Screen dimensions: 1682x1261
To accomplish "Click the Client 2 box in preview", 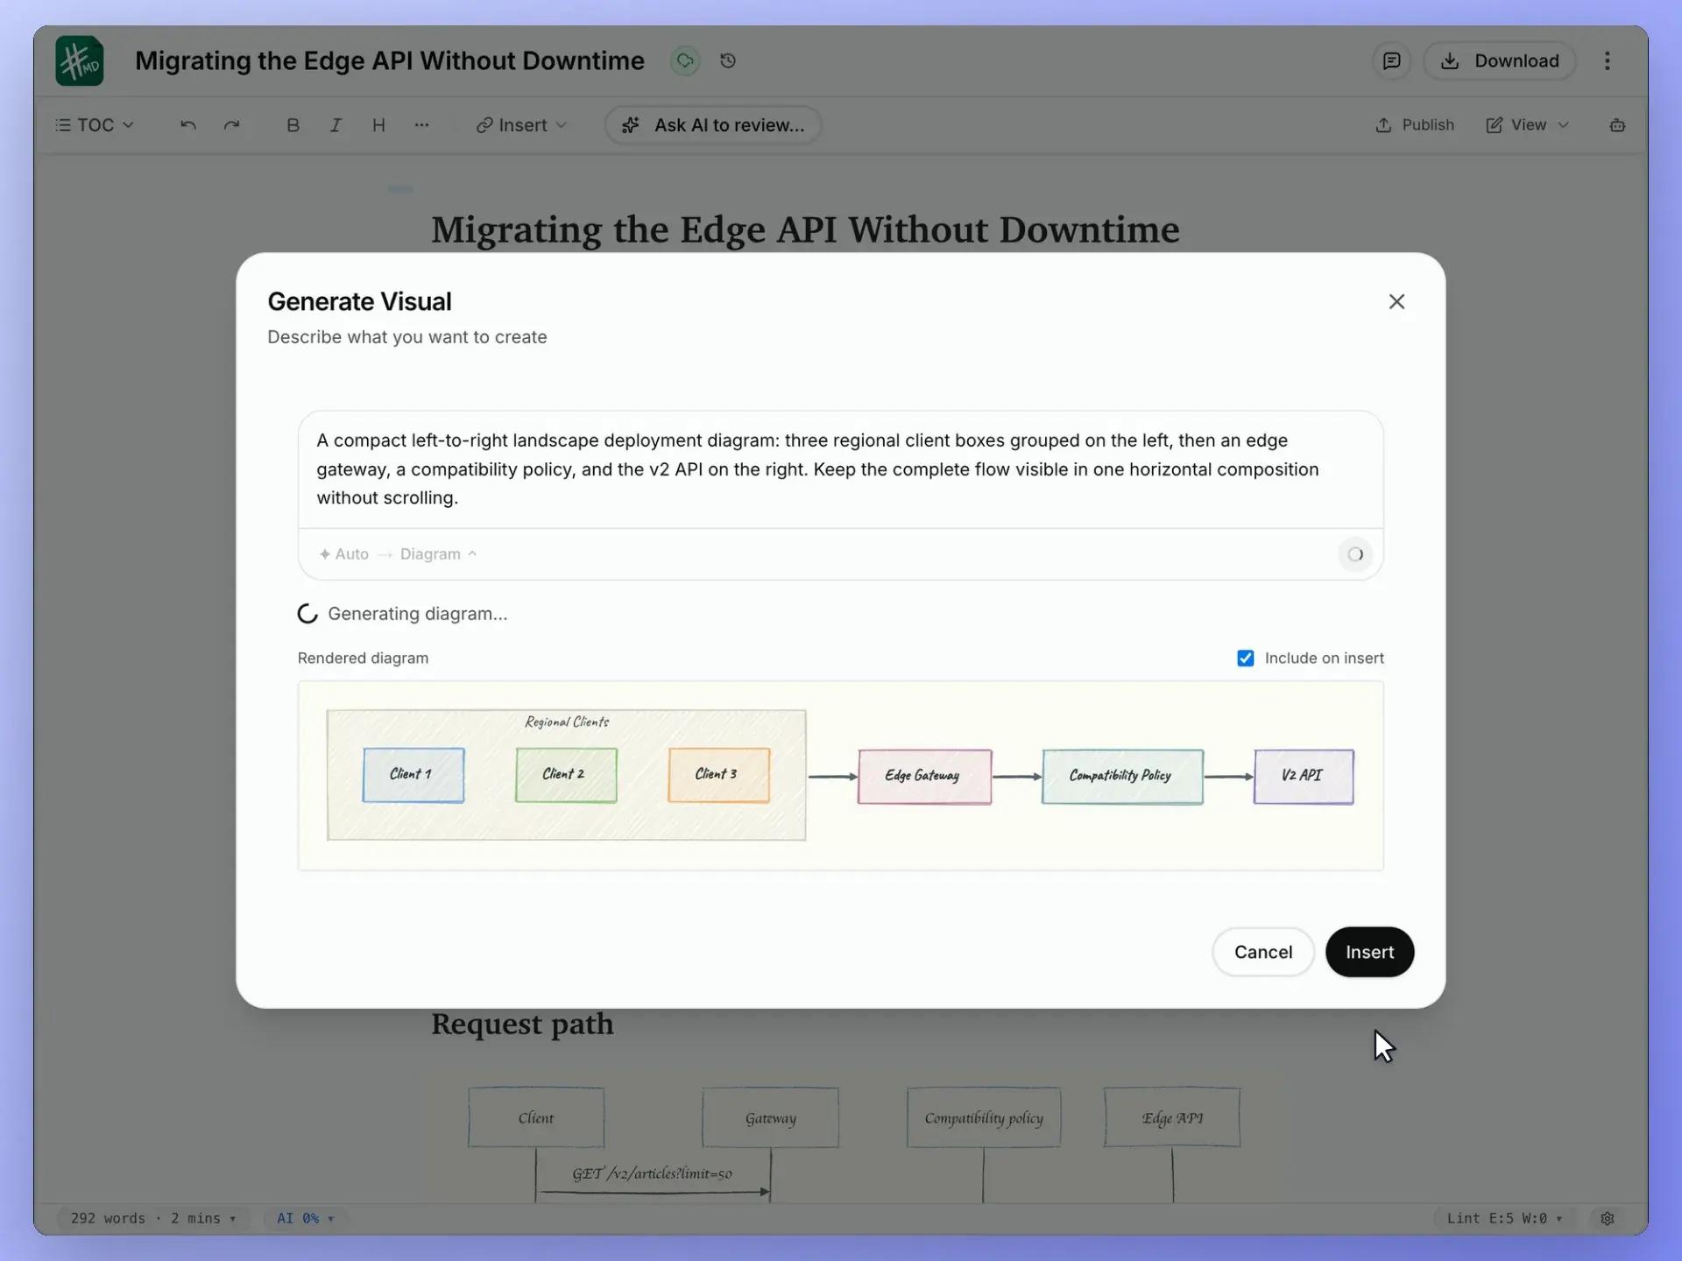I will (x=566, y=775).
